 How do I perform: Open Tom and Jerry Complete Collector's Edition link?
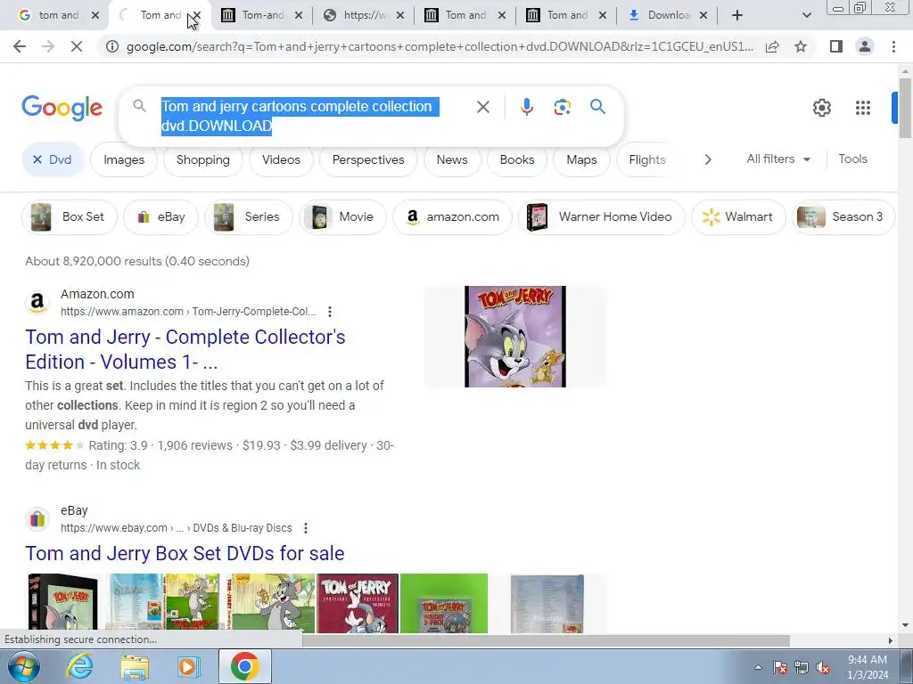185,349
